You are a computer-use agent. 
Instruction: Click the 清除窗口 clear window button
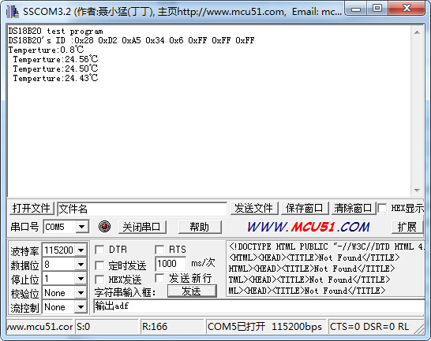pyautogui.click(x=353, y=208)
